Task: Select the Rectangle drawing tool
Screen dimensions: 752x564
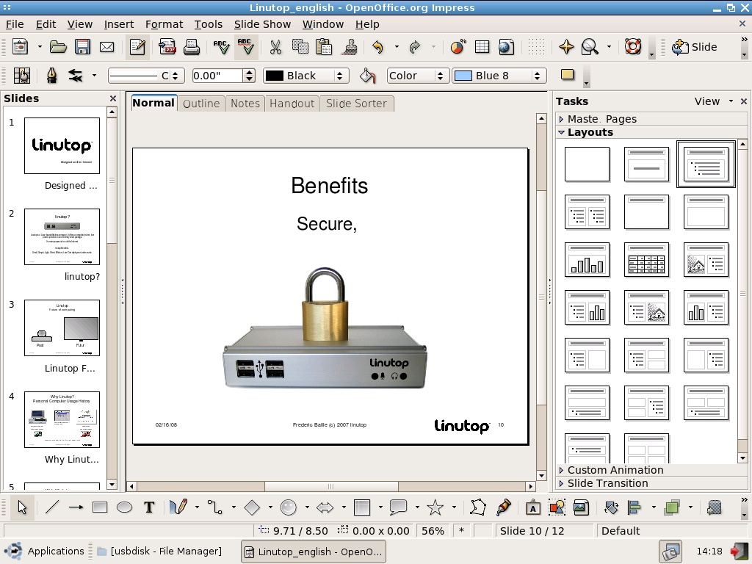Action: click(100, 507)
